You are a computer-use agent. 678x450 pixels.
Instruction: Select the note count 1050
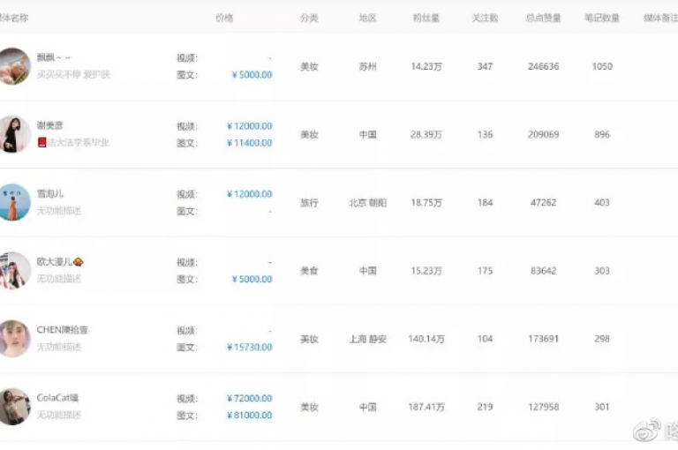tap(602, 66)
